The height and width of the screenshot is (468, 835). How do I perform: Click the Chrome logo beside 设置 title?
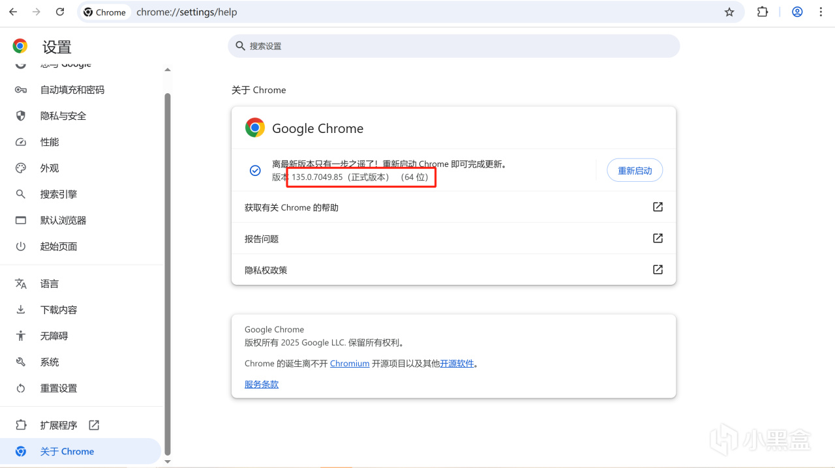coord(20,46)
